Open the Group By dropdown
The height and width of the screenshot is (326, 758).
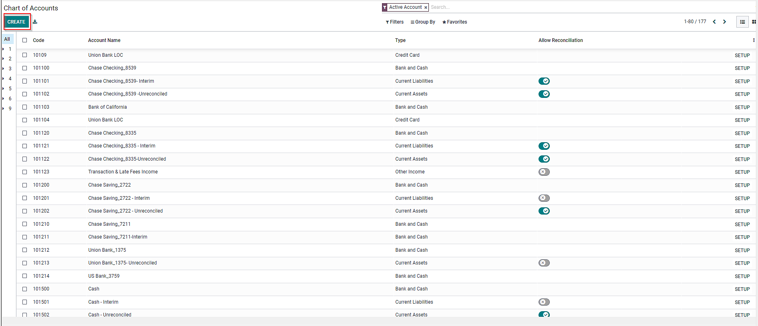click(x=423, y=22)
